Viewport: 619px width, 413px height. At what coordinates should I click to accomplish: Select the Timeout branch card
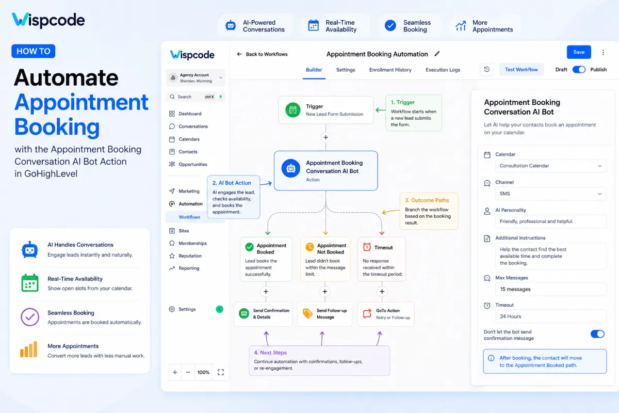[x=382, y=259]
